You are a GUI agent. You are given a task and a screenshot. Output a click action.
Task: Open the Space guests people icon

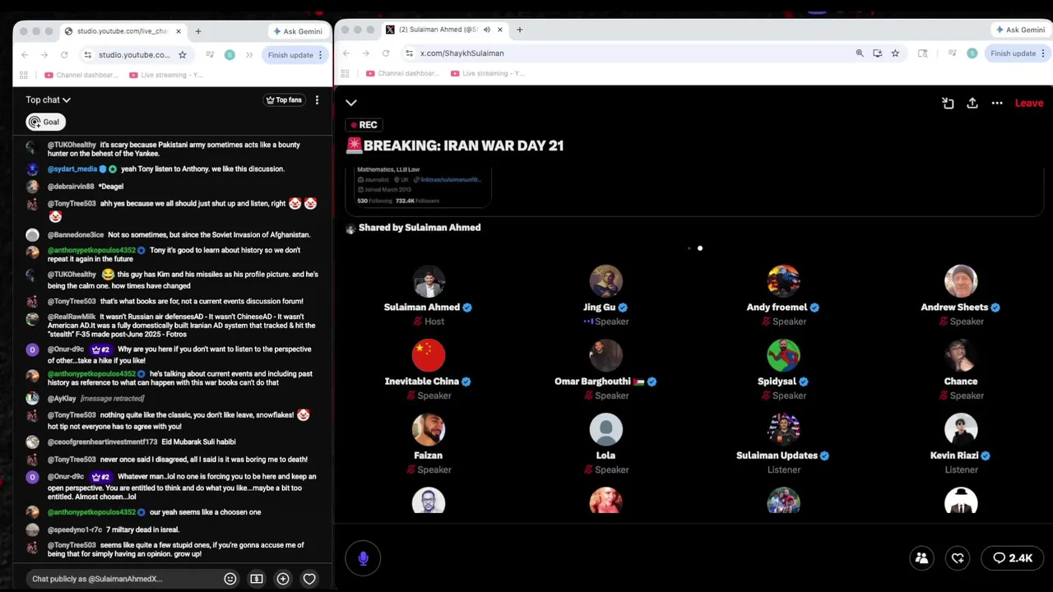(x=921, y=558)
